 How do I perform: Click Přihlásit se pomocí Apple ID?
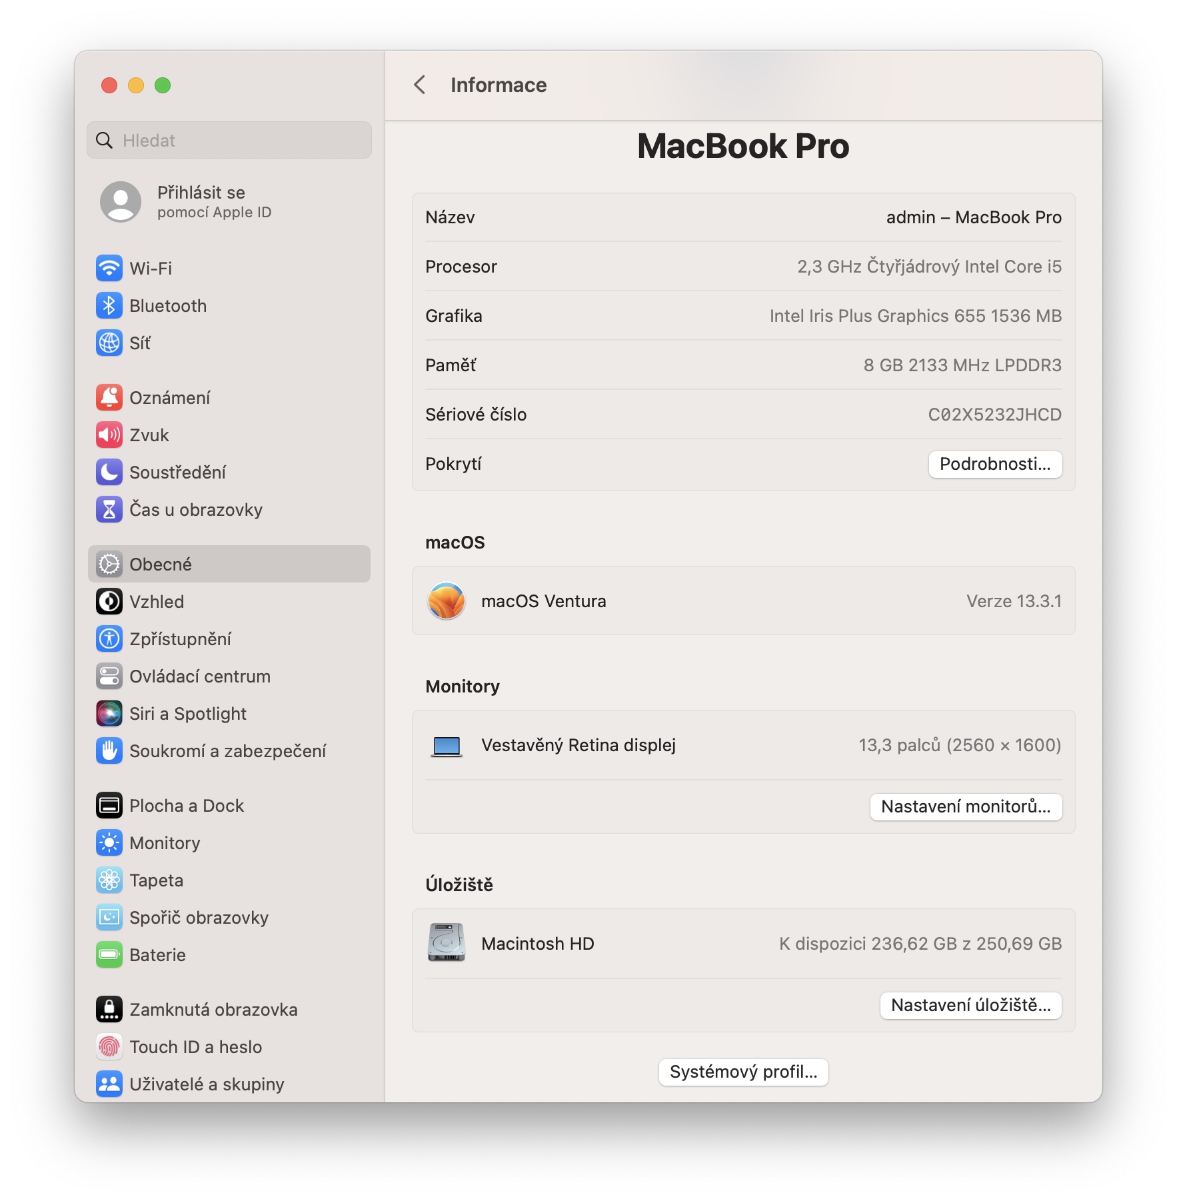coord(215,202)
